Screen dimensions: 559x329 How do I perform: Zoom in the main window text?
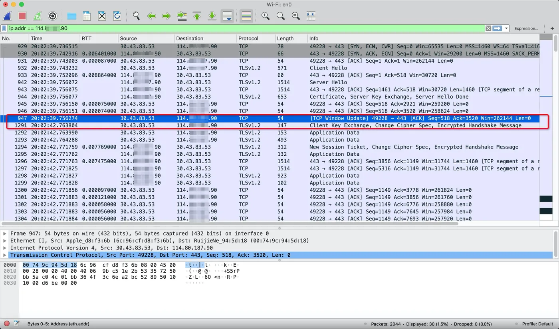coord(265,16)
